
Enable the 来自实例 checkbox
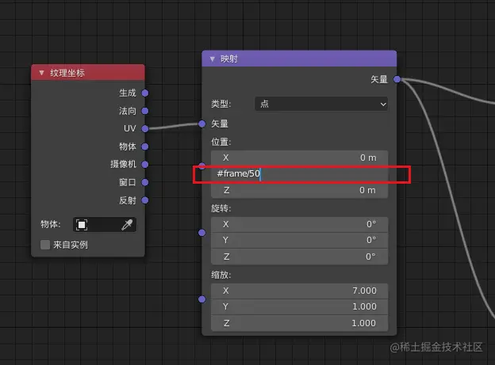(x=45, y=245)
